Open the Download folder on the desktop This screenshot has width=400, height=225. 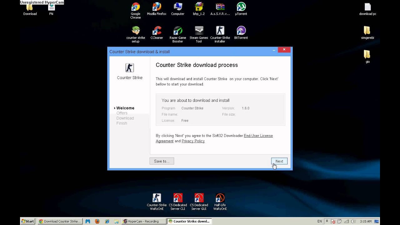click(x=30, y=10)
